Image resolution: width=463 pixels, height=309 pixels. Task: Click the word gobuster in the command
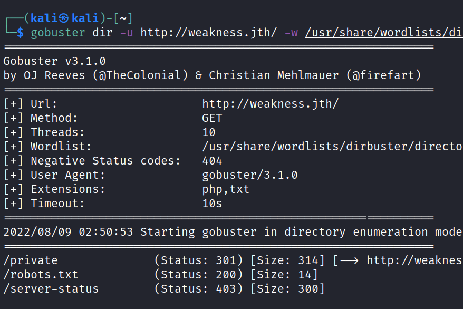click(57, 32)
